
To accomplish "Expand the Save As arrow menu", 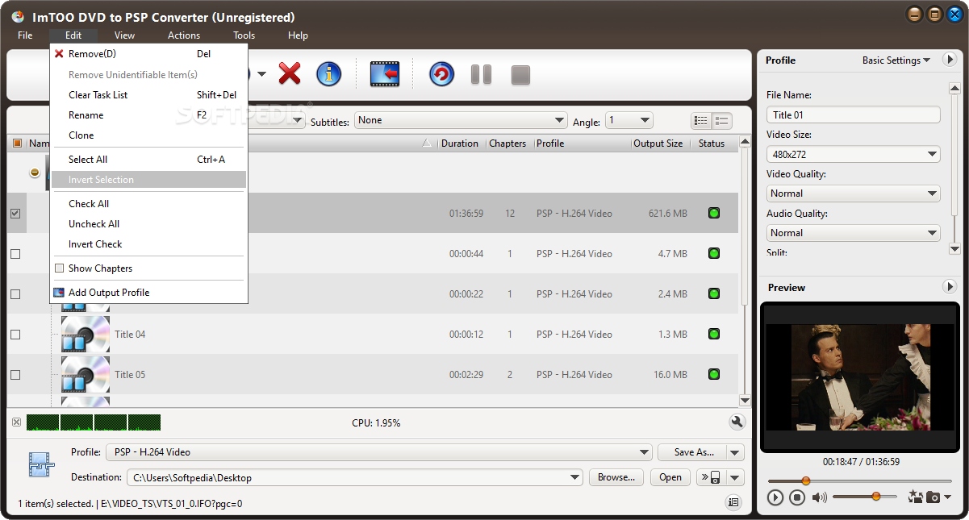I will [x=735, y=452].
